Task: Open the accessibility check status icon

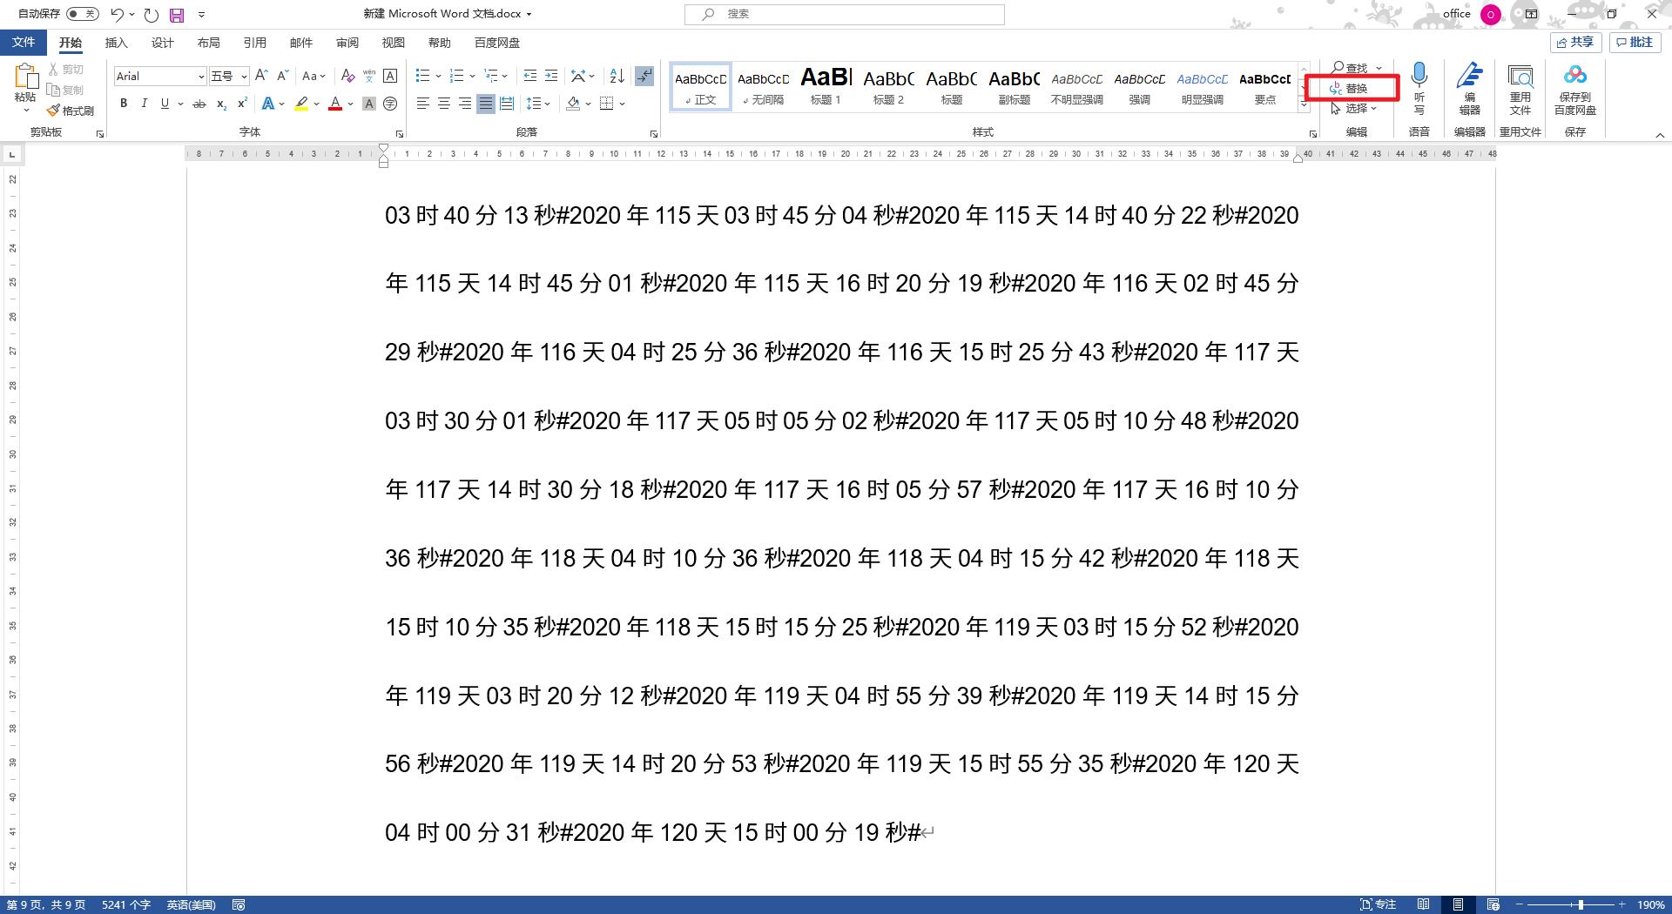Action: [239, 905]
